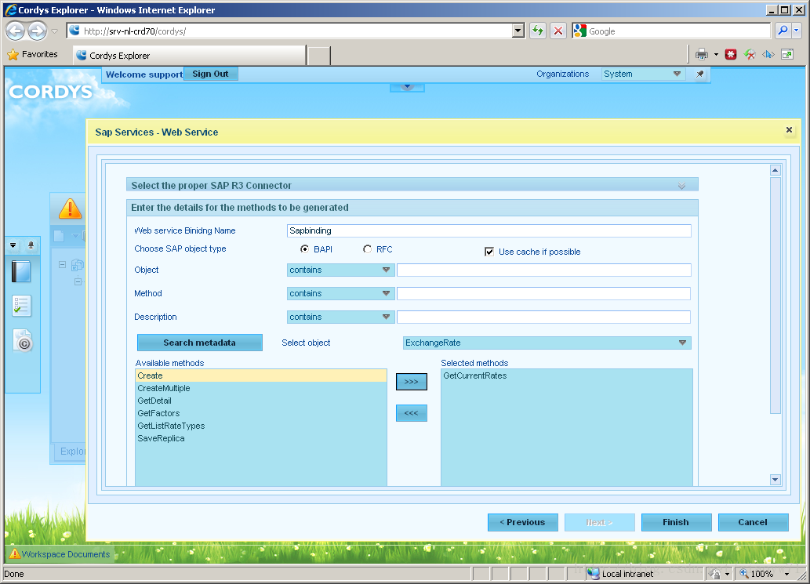810x584 pixels.
Task: Click the dialog scrollbar down arrow
Action: point(775,479)
